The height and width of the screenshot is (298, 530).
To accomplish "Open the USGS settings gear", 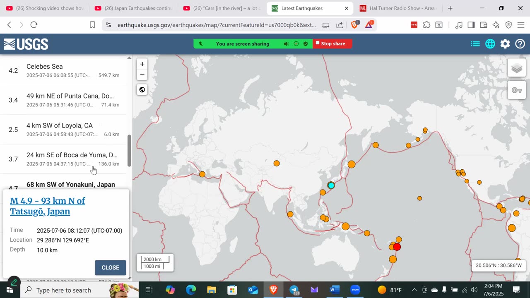I will (505, 44).
